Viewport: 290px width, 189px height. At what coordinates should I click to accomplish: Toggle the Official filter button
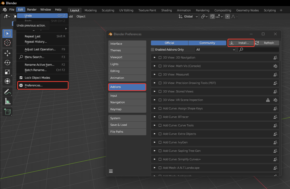click(169, 43)
